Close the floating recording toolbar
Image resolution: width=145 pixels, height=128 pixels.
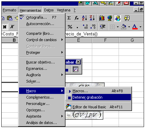click(x=78, y=62)
